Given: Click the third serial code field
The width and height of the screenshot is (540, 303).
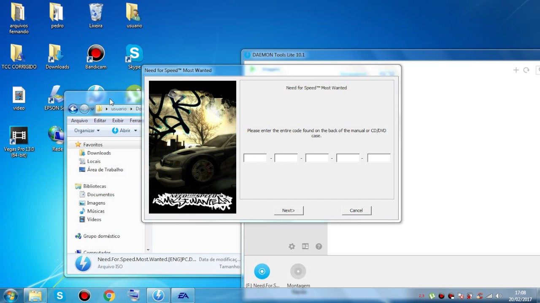Looking at the screenshot, I should (x=317, y=158).
